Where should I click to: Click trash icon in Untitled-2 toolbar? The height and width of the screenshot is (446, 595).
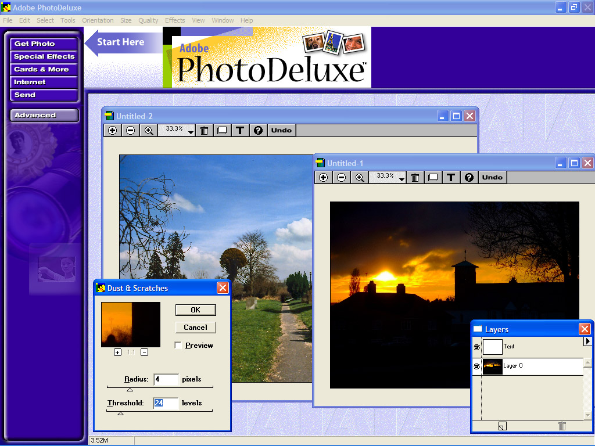(x=204, y=131)
